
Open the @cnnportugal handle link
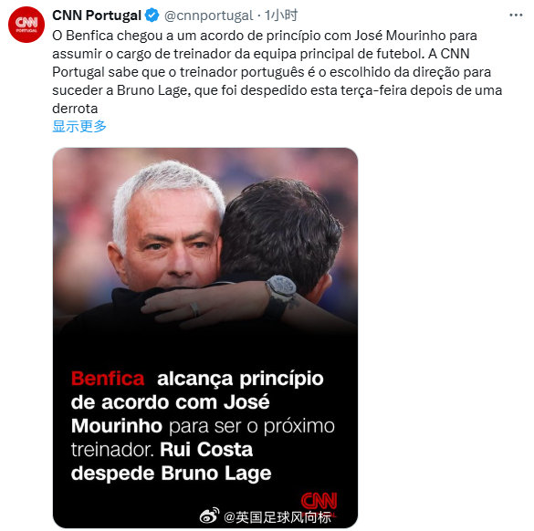tap(209, 16)
